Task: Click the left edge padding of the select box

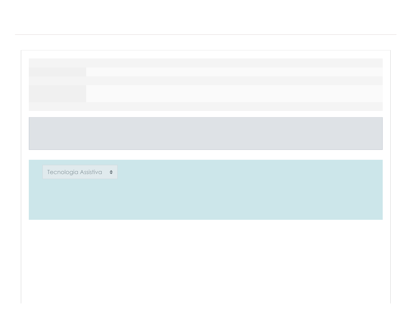Action: pyautogui.click(x=45, y=172)
